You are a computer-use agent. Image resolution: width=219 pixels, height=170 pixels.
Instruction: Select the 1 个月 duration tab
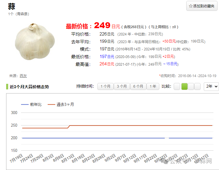tap(106, 86)
